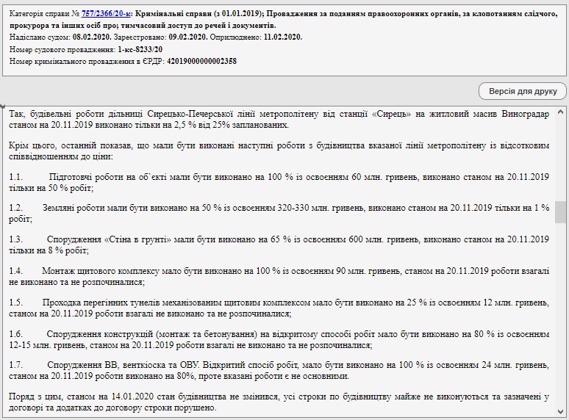Click paragraph 1.6 about Спорудження конструкцій
The image size is (569, 420).
click(279, 339)
